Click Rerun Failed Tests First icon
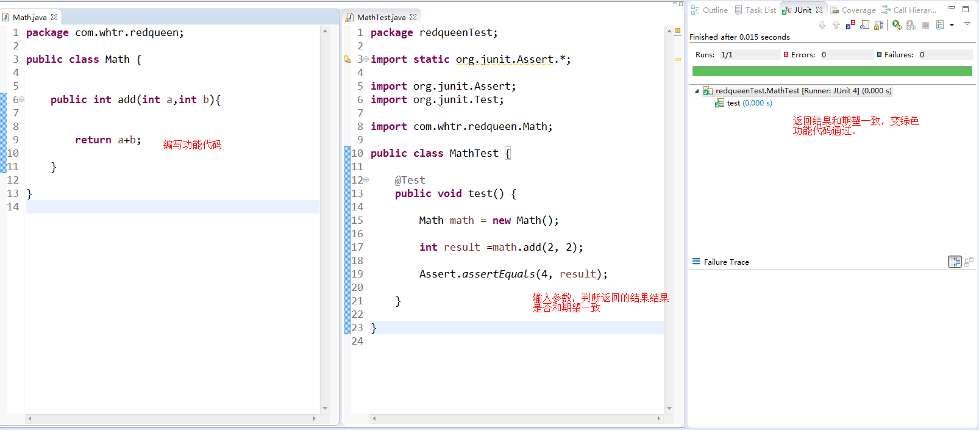 [911, 25]
